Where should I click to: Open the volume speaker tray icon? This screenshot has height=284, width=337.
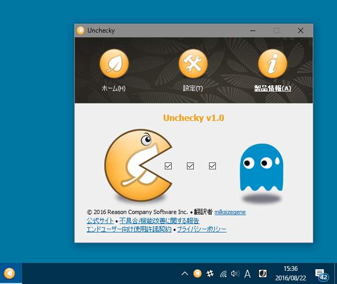[235, 273]
